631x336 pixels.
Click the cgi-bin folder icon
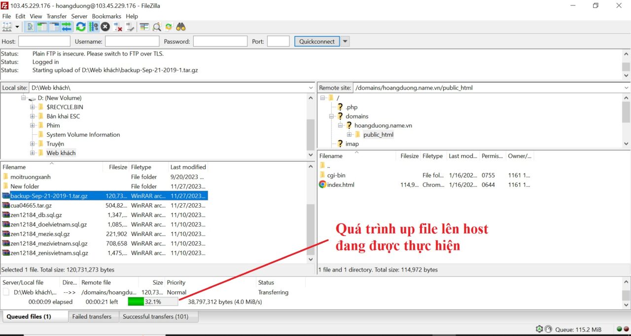(x=322, y=175)
